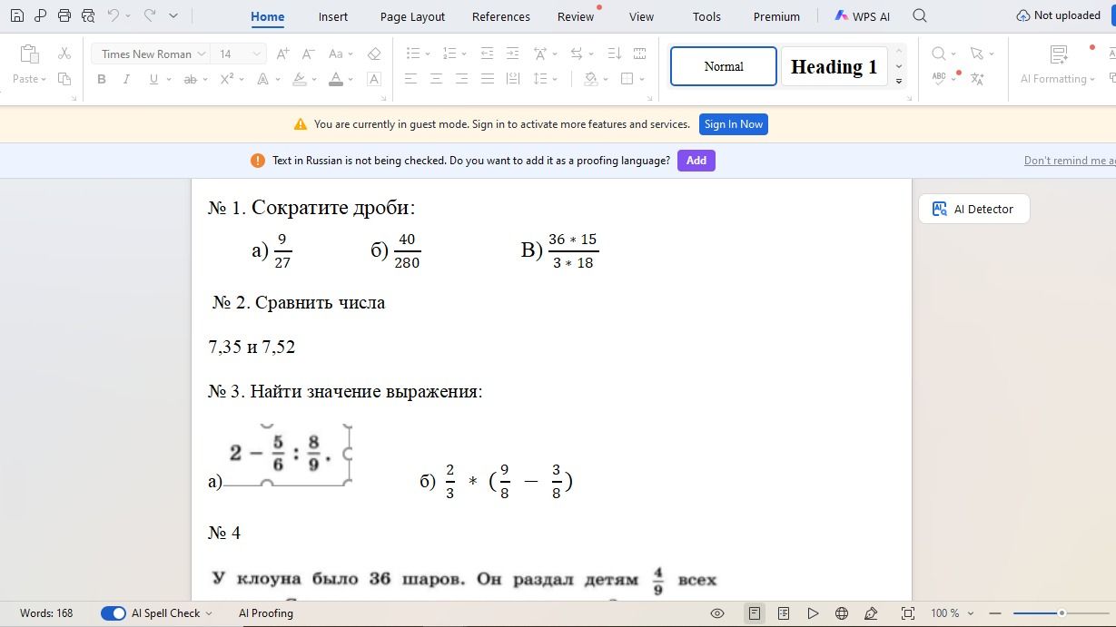
Task: Click the Print icon
Action: tap(64, 15)
